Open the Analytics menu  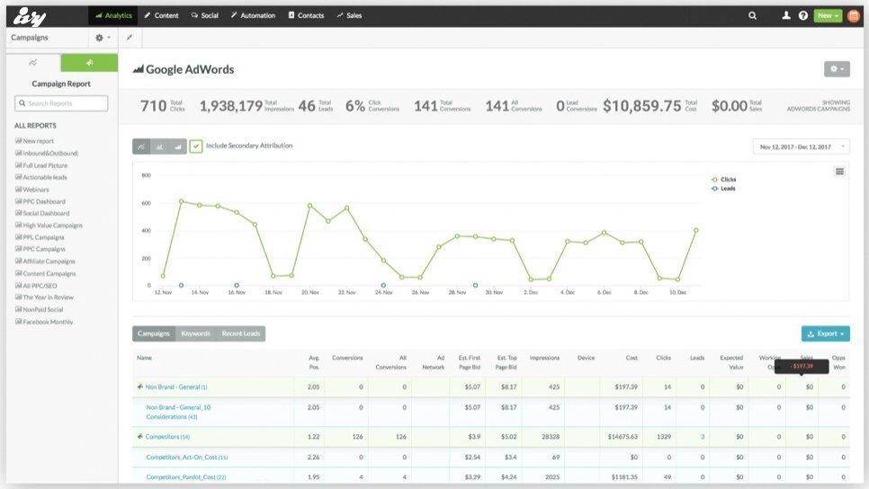coord(113,15)
